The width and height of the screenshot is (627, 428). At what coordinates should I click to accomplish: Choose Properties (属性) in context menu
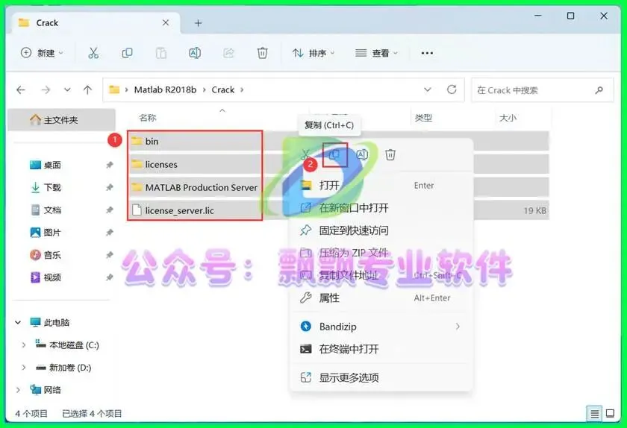coord(381,298)
